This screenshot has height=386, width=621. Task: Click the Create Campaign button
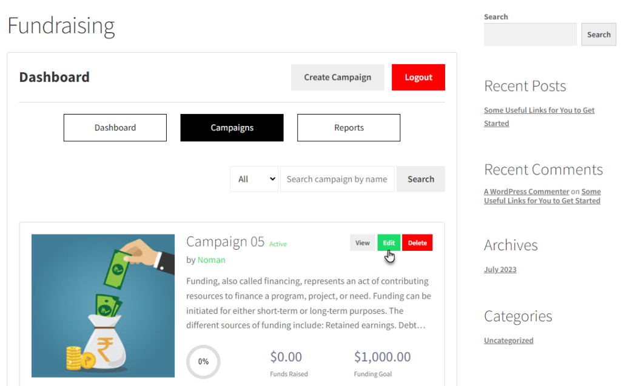pyautogui.click(x=337, y=77)
